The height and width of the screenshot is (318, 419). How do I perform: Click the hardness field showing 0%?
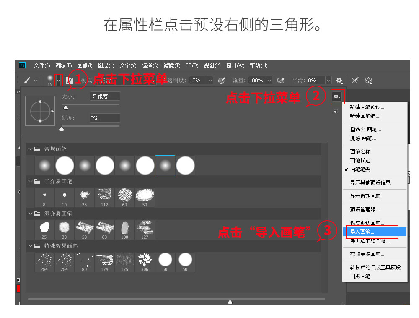pos(105,118)
